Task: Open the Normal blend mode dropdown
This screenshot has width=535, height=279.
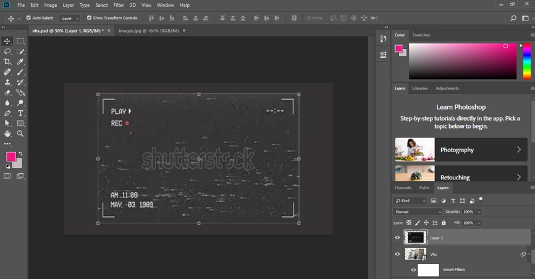Action: (417, 212)
